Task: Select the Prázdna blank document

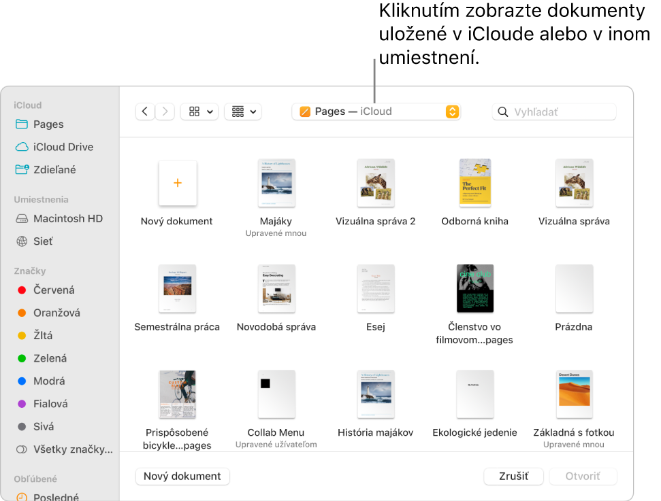Action: pos(574,289)
